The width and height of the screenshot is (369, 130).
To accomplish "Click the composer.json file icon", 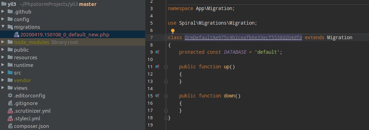I will [x=10, y=126].
